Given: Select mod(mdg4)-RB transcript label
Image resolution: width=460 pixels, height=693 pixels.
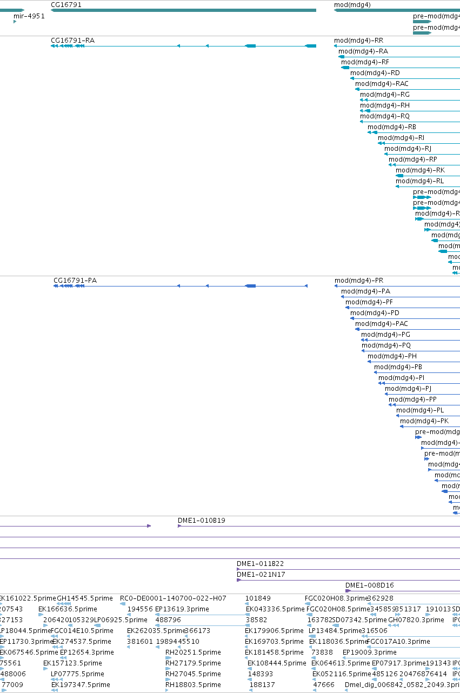Looking at the screenshot, I should pos(392,127).
